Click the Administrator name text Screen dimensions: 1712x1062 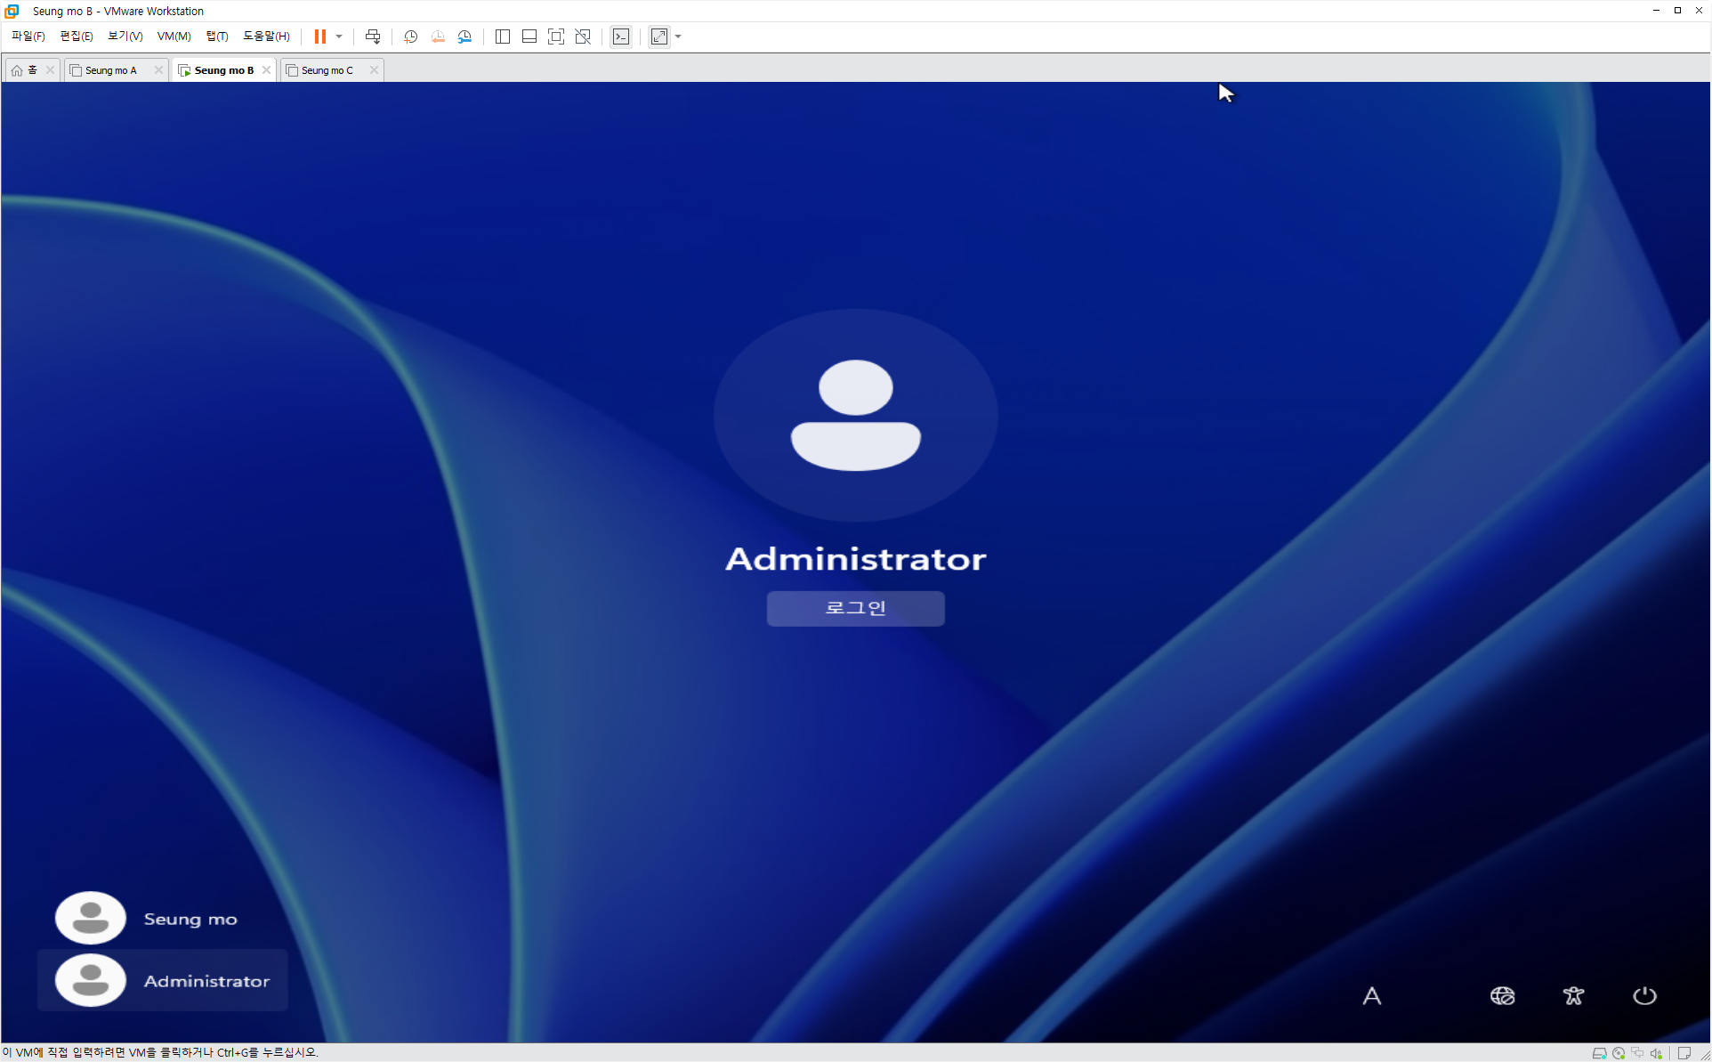click(x=855, y=559)
